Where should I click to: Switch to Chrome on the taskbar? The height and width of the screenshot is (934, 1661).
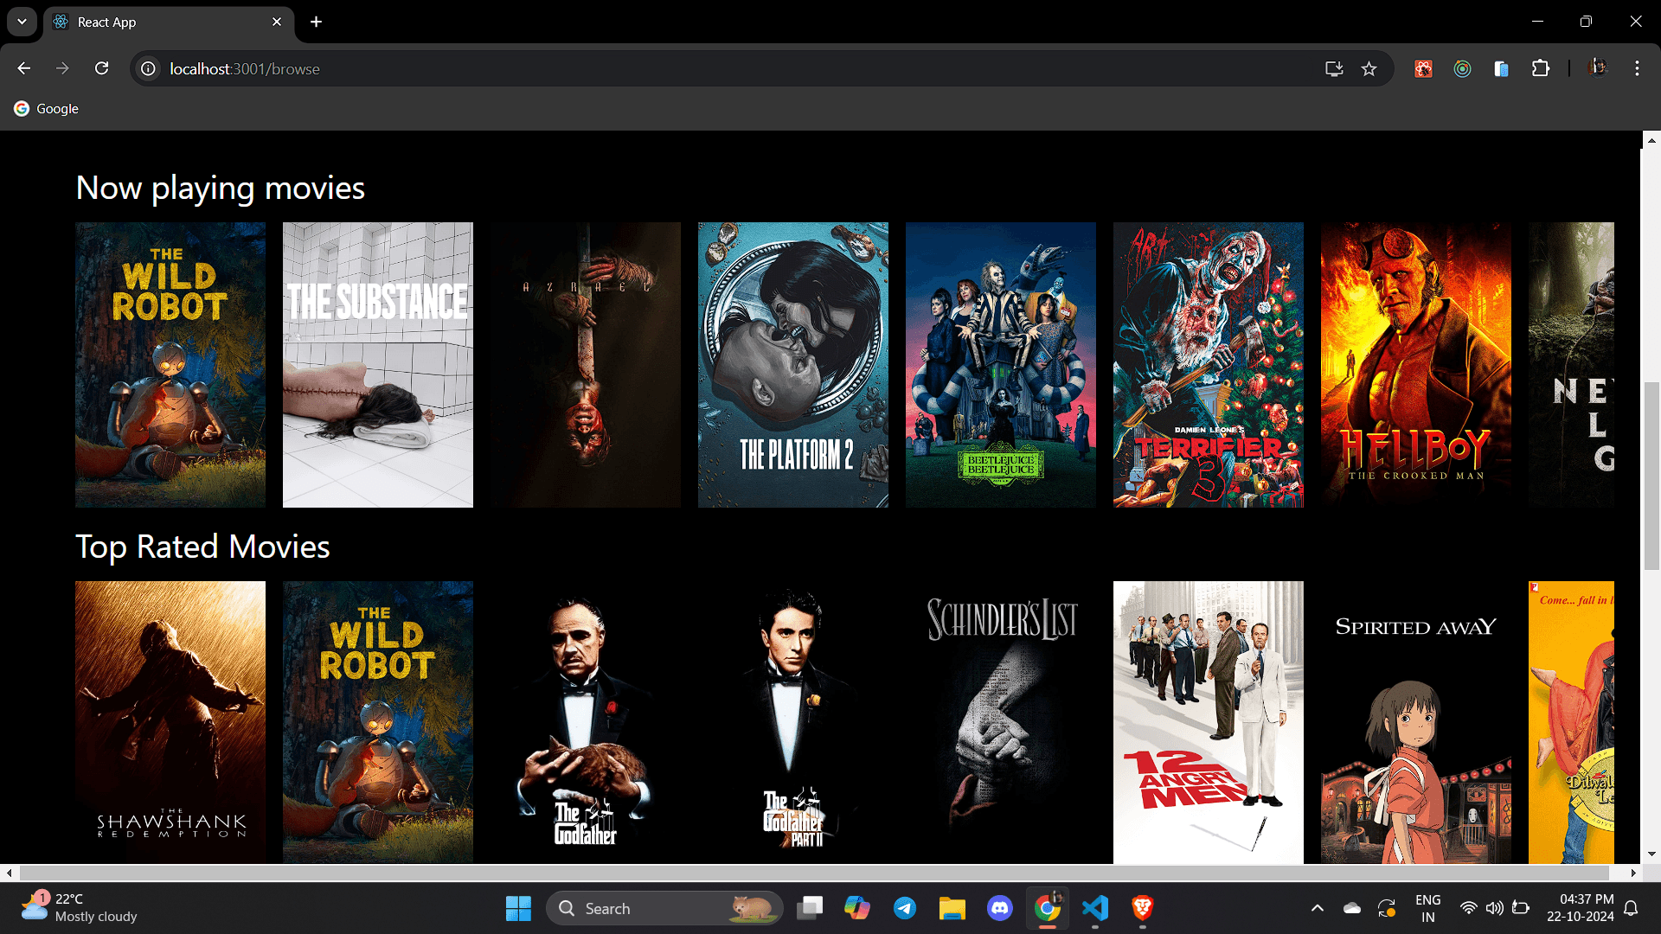(1048, 908)
